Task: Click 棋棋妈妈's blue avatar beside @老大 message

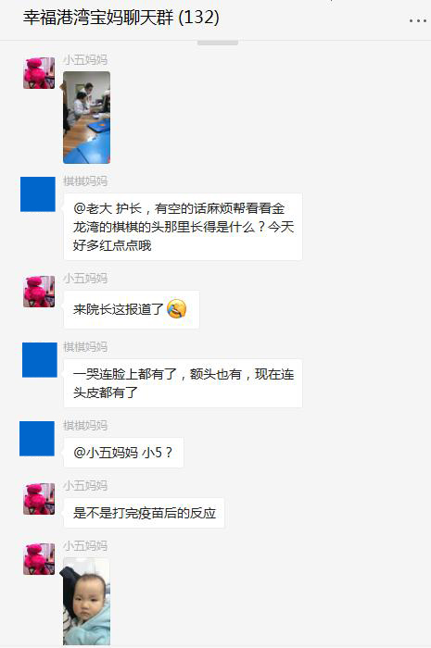Action: pyautogui.click(x=38, y=194)
